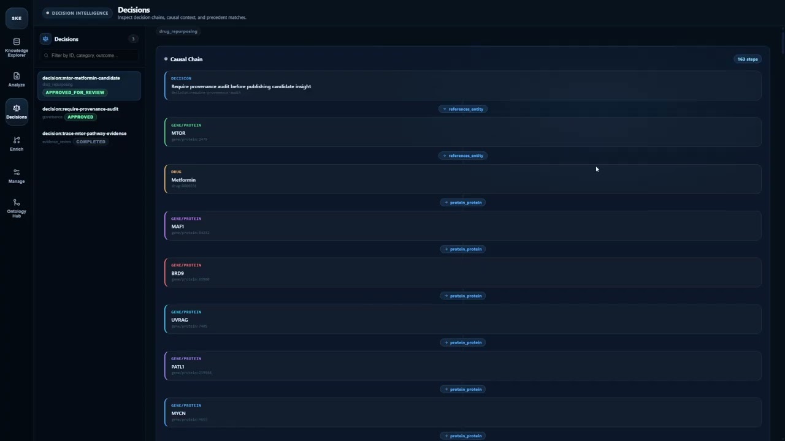Click the COMPLETED status badge
785x441 pixels.
91,141
